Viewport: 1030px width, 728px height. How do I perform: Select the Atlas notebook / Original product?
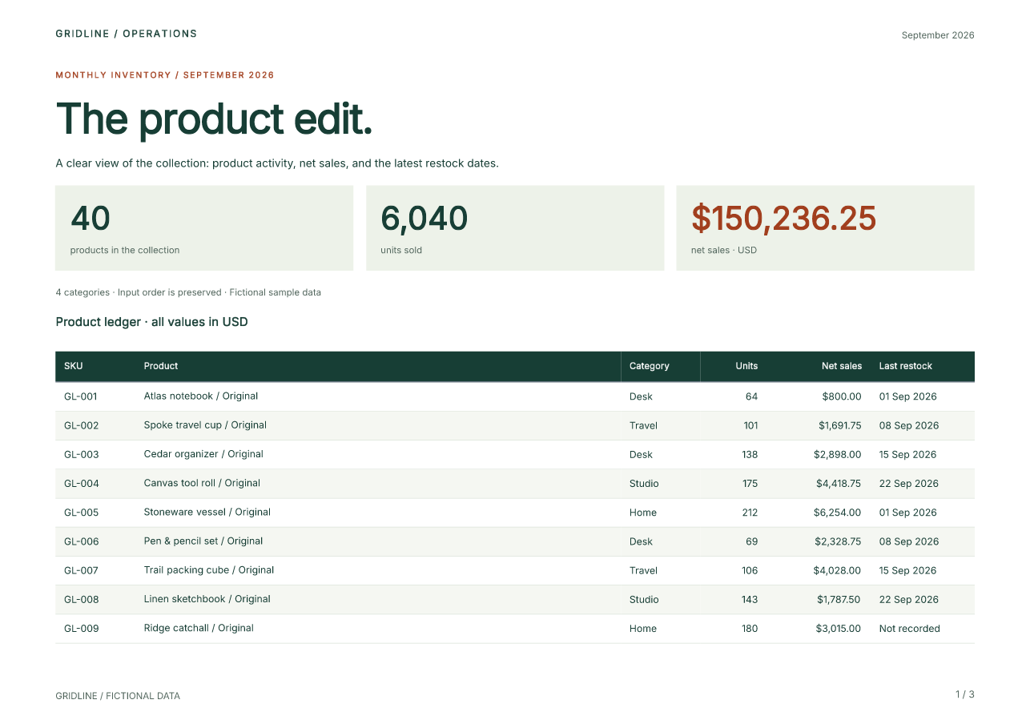click(x=201, y=396)
